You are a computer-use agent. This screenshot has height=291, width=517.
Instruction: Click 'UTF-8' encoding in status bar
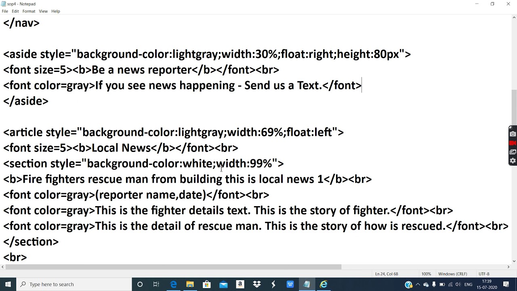[484, 274]
